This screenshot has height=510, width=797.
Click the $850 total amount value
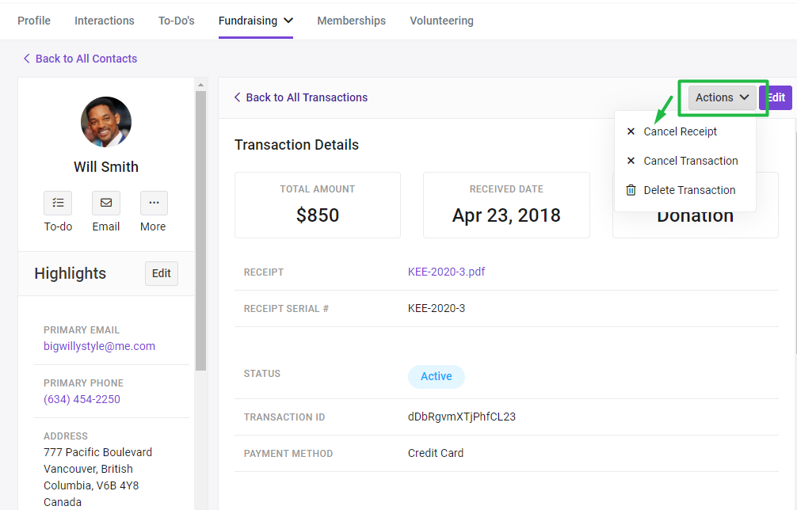(x=318, y=215)
